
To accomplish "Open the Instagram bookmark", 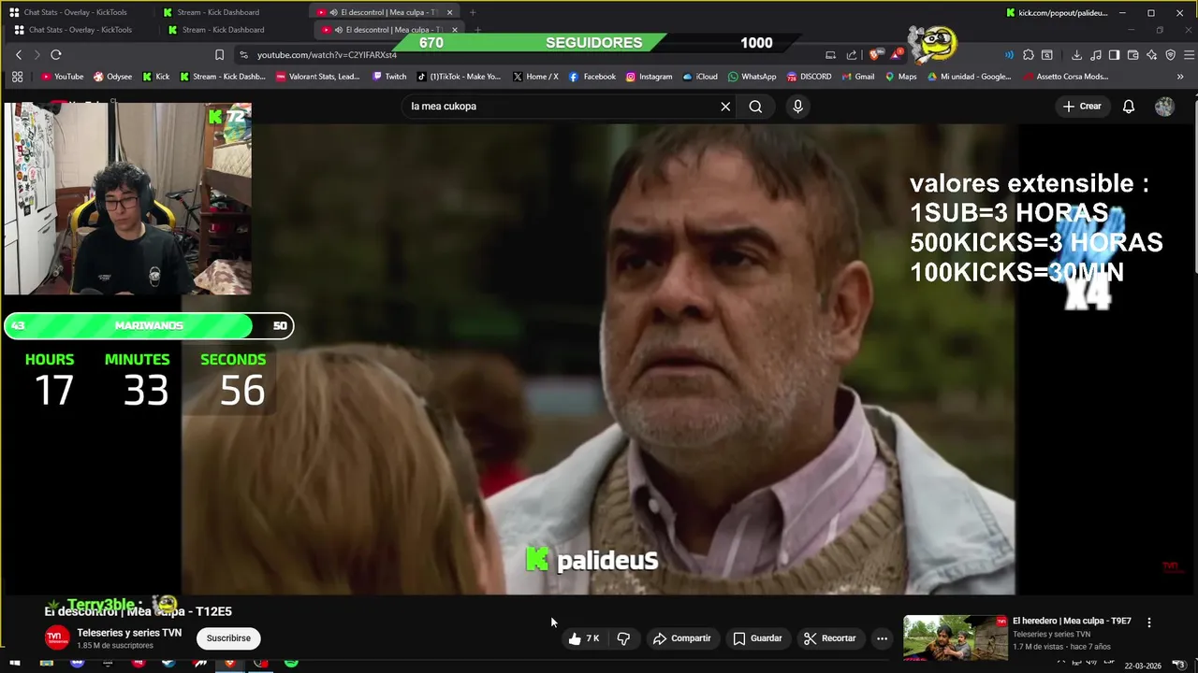I will (649, 77).
